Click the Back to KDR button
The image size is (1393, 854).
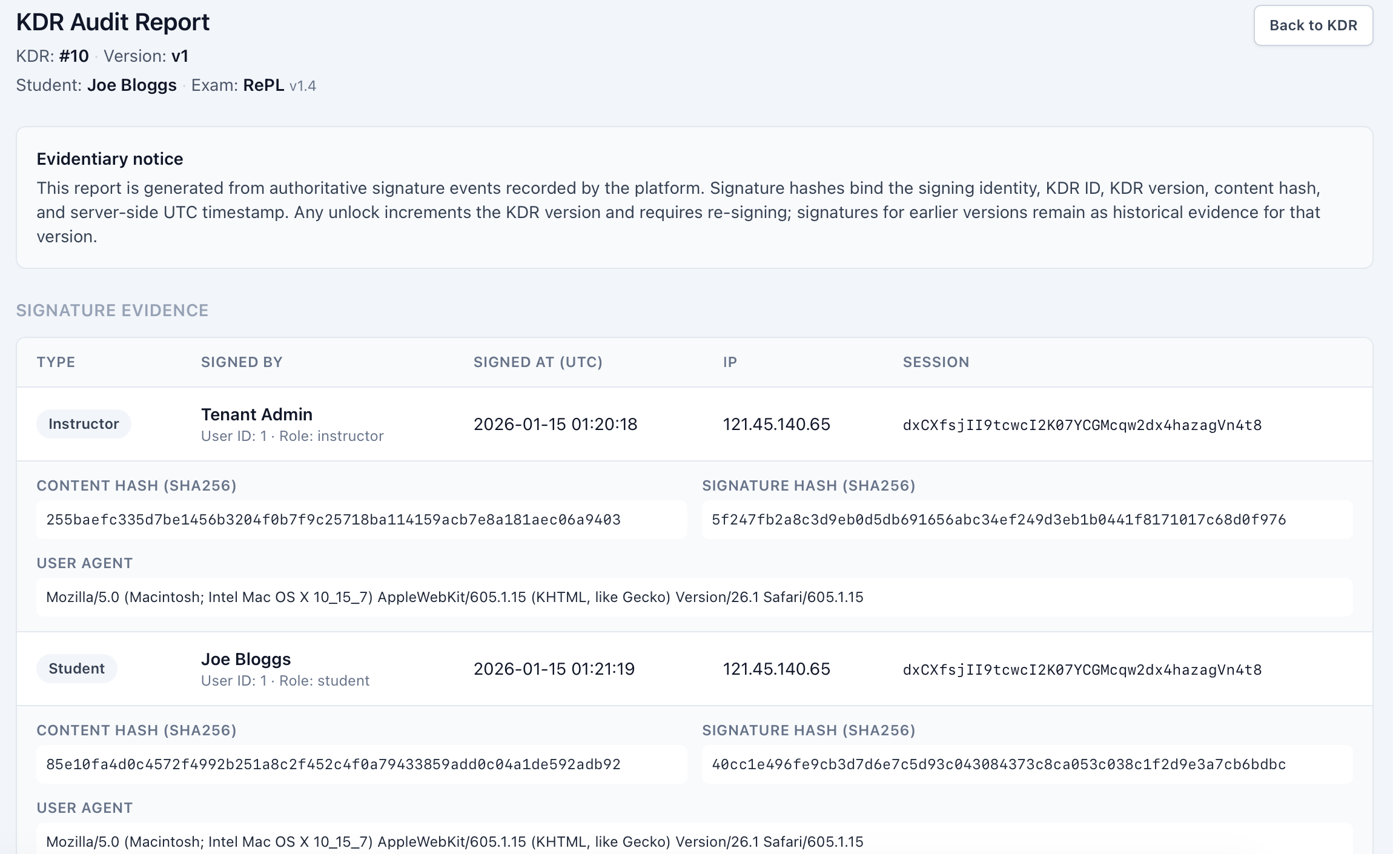1312,25
